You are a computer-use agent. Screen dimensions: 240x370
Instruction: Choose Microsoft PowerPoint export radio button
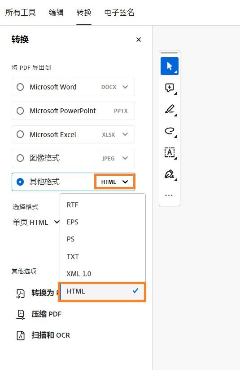(20, 111)
